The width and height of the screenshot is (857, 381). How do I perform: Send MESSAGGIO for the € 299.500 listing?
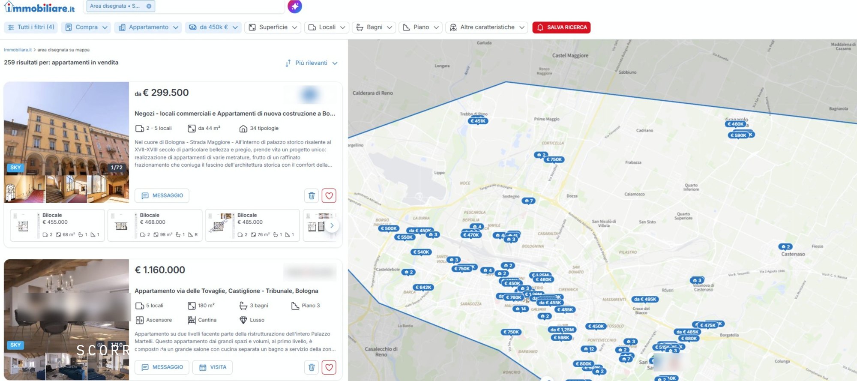click(162, 195)
